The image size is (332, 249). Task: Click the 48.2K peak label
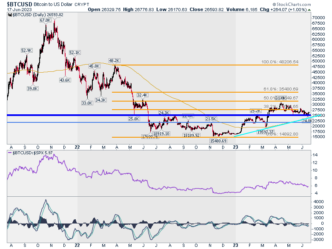114,61
